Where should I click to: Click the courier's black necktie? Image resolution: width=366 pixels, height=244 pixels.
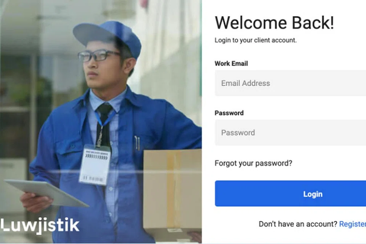point(104,124)
